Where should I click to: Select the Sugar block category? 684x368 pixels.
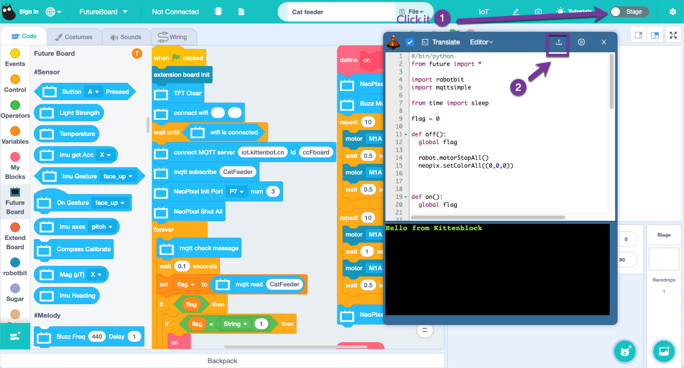point(15,293)
